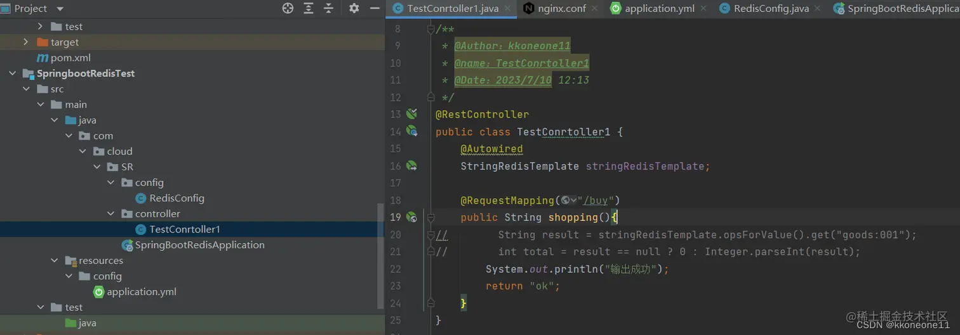
Task: Open Project panel settings gear
Action: [x=354, y=8]
